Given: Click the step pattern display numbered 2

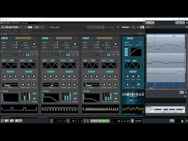Looking at the screenshot, I should (60, 109).
